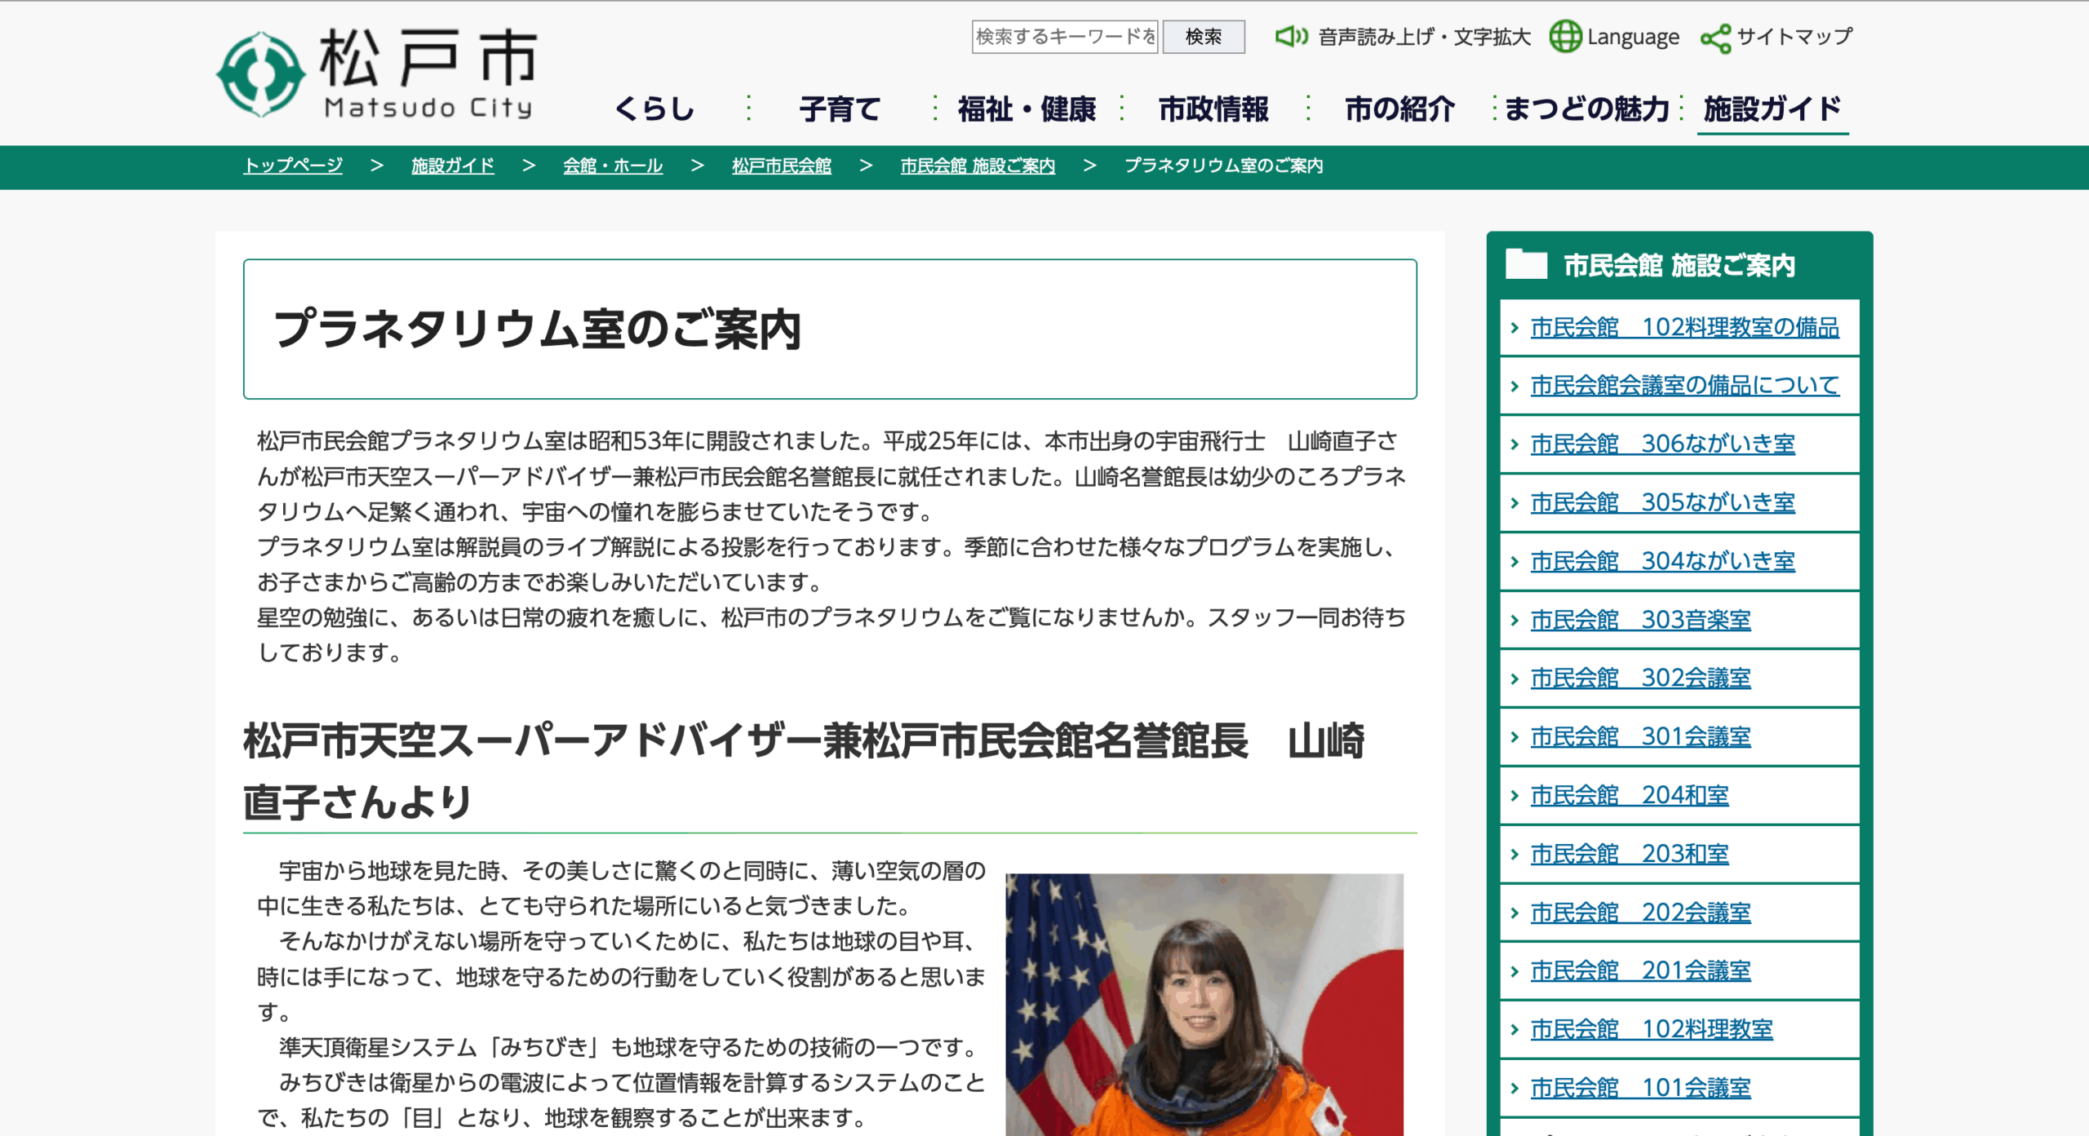The height and width of the screenshot is (1136, 2089).
Task: Open 市民会館 203和室 link
Action: [x=1630, y=855]
